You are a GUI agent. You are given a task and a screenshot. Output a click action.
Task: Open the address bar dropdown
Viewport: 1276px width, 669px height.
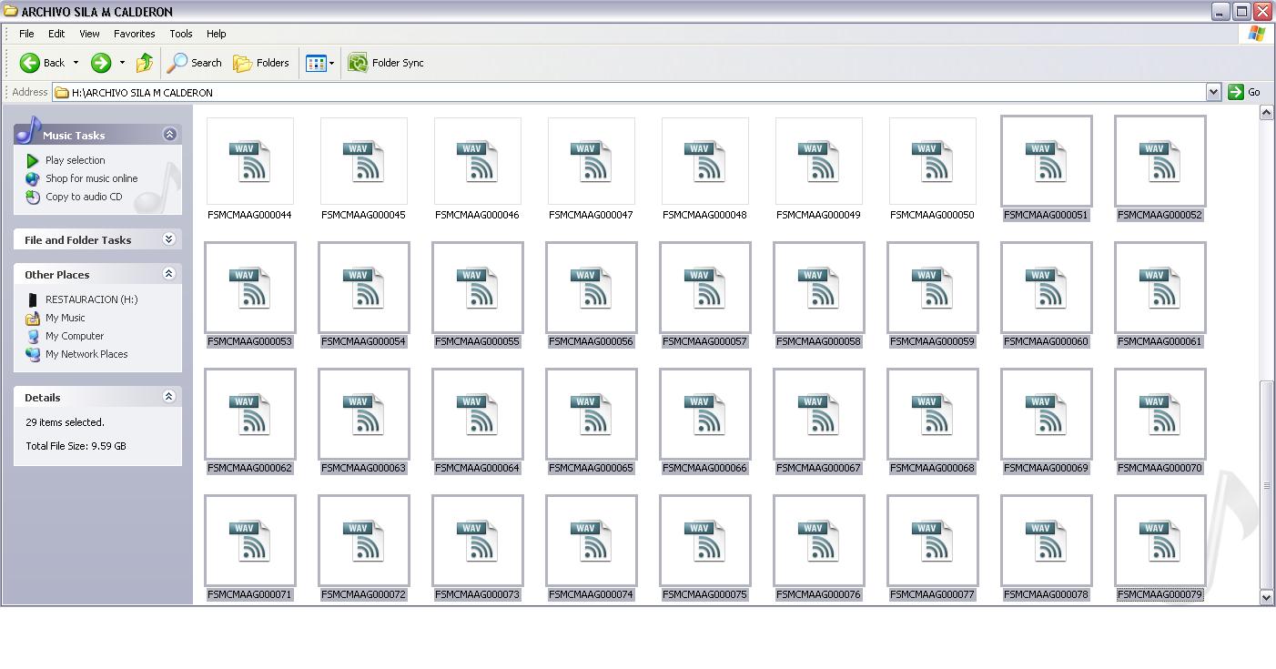pyautogui.click(x=1212, y=92)
